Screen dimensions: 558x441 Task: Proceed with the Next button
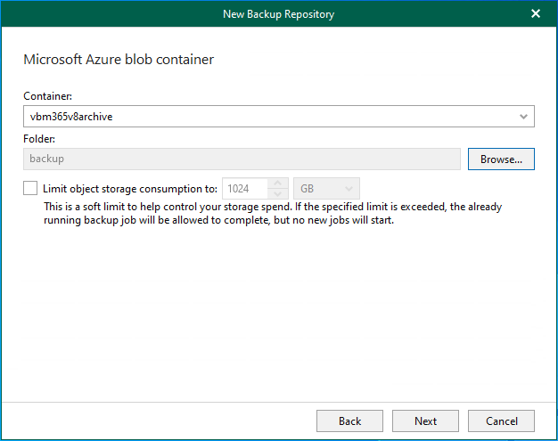pos(425,421)
